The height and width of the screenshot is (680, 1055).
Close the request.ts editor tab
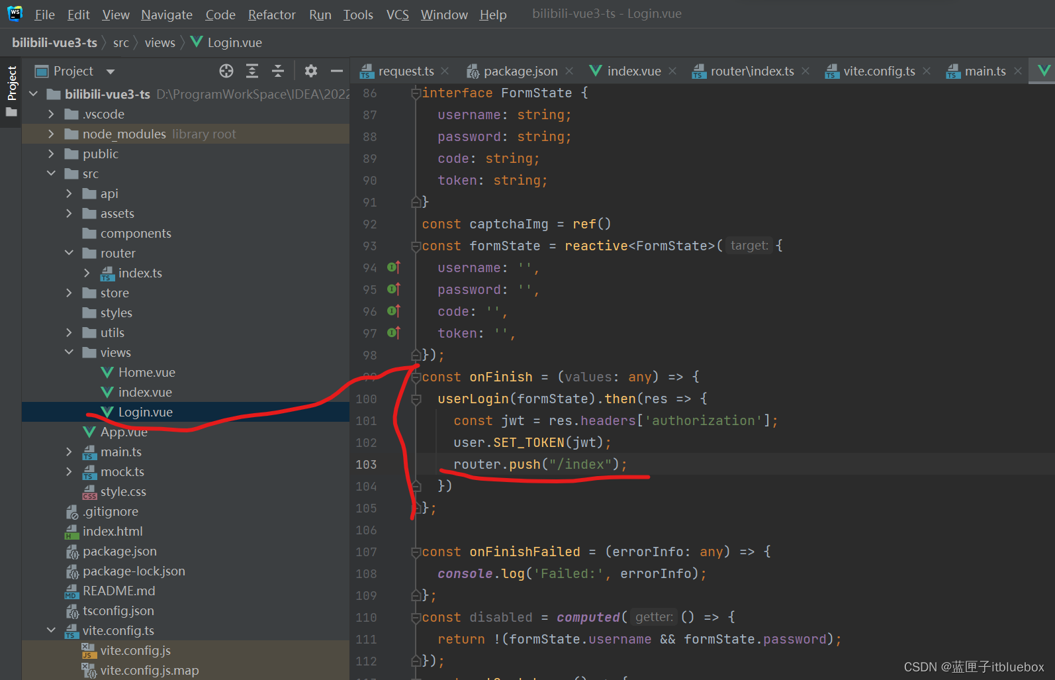pyautogui.click(x=445, y=71)
